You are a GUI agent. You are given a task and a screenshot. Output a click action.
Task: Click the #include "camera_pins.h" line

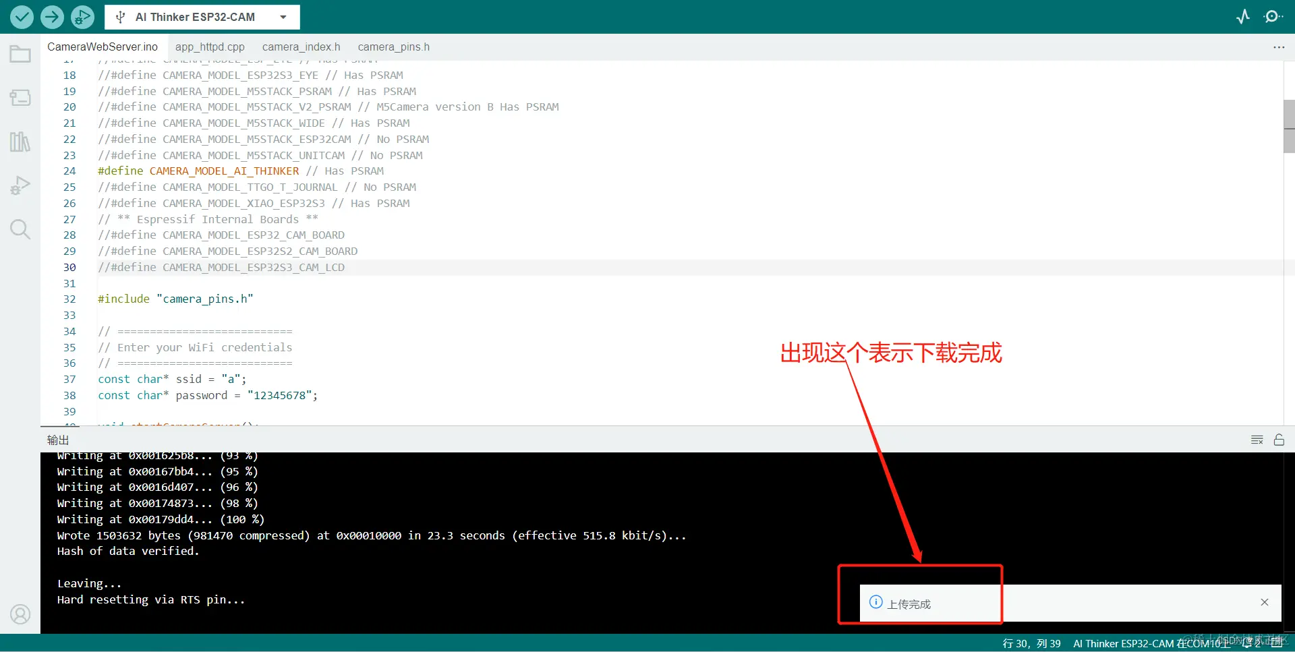tap(175, 299)
